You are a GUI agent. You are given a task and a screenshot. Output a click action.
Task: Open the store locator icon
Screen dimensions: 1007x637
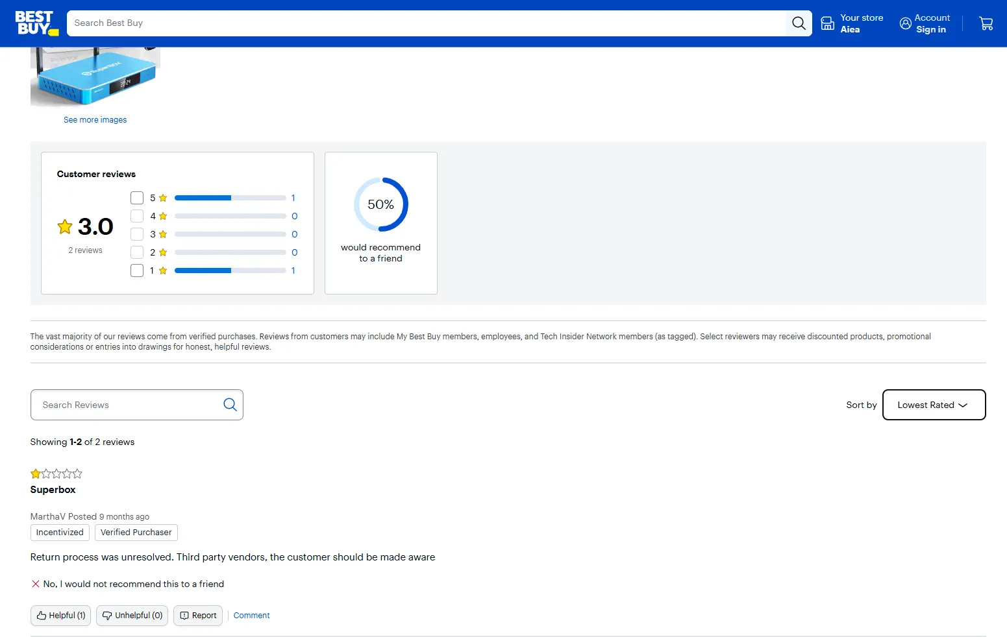828,23
